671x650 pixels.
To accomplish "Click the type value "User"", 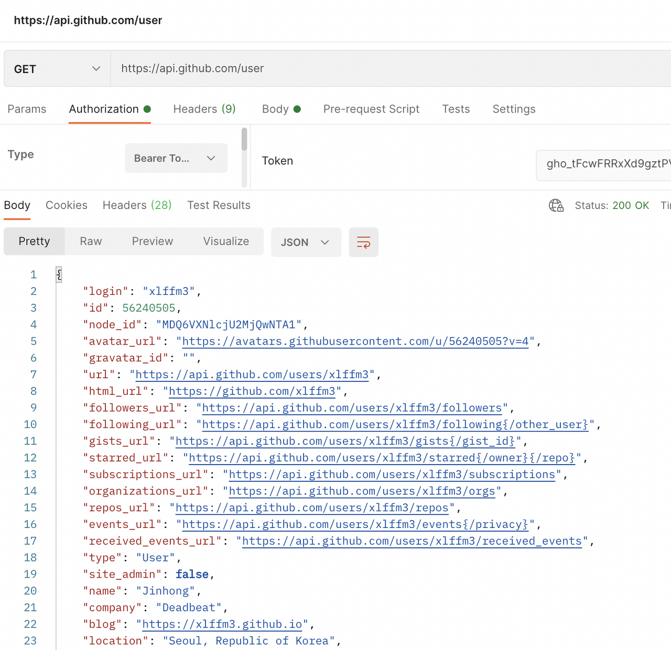I will 155,558.
